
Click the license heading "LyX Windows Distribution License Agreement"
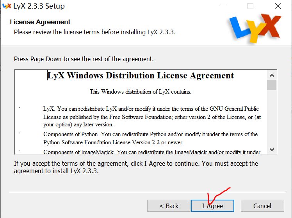pos(141,76)
